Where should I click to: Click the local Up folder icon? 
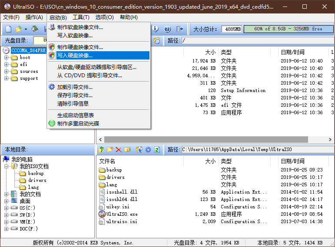tap(101, 150)
